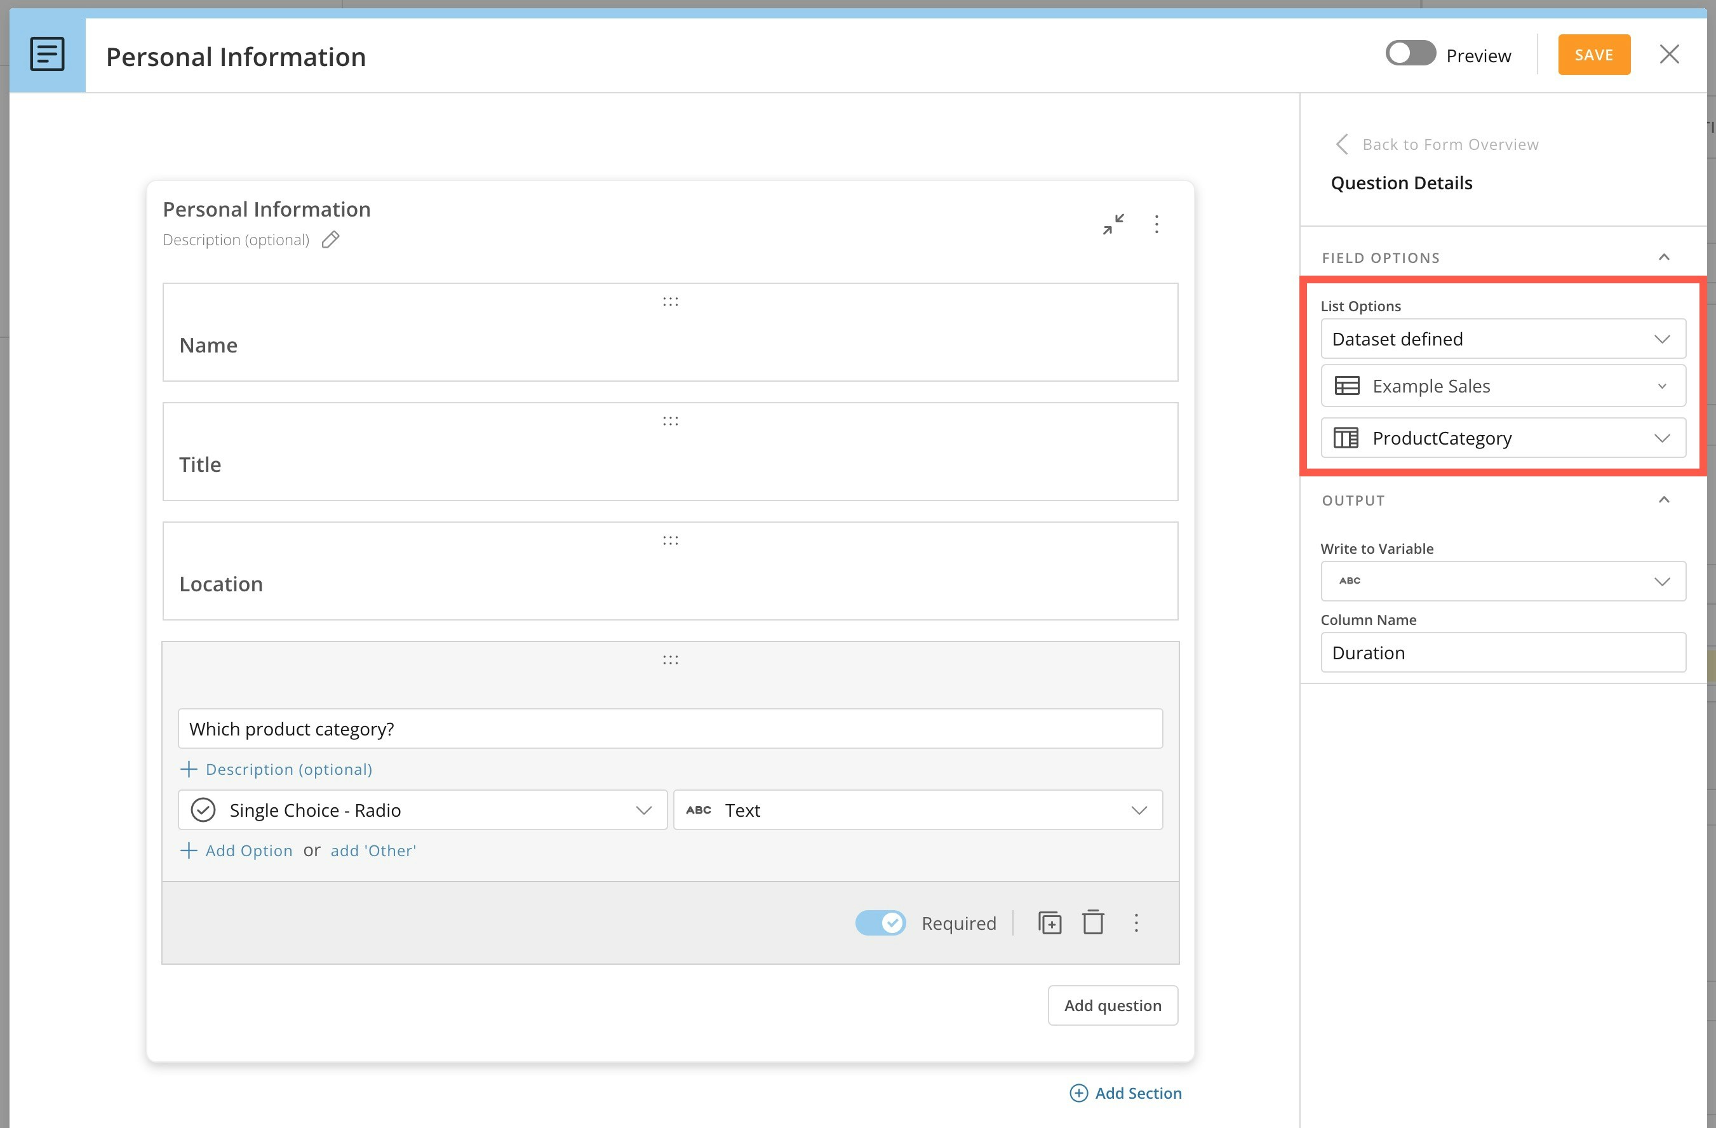The width and height of the screenshot is (1716, 1128).
Task: Click into the Column Name Duration field
Action: (1503, 653)
